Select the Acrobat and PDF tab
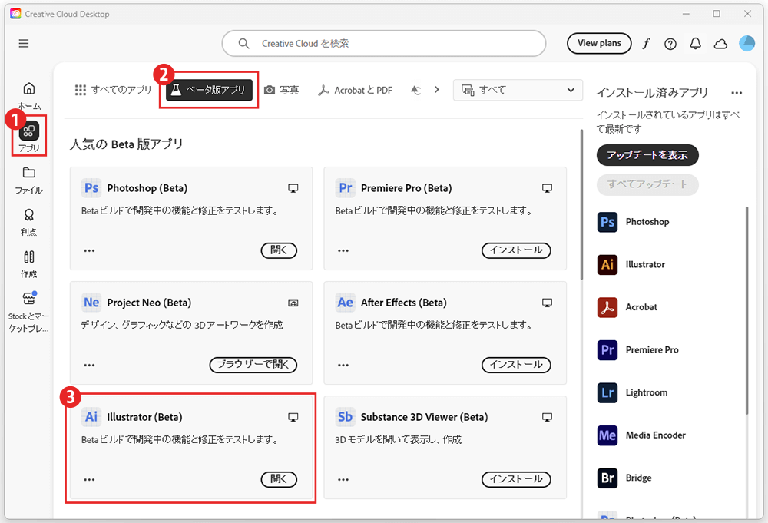The image size is (768, 523). click(x=356, y=90)
